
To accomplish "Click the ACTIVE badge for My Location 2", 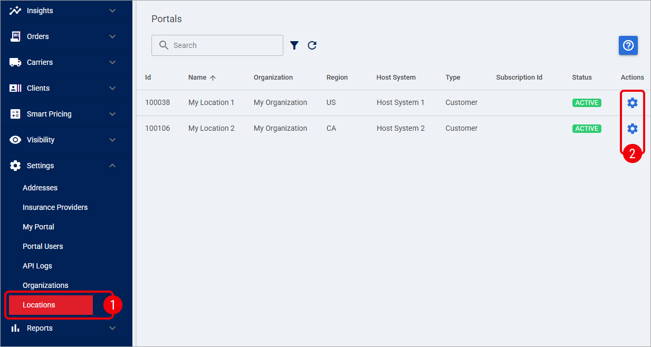I will click(587, 129).
